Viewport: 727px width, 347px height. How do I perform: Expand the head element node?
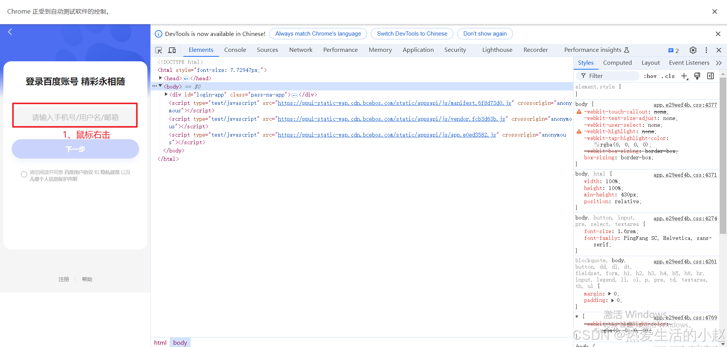coord(161,78)
